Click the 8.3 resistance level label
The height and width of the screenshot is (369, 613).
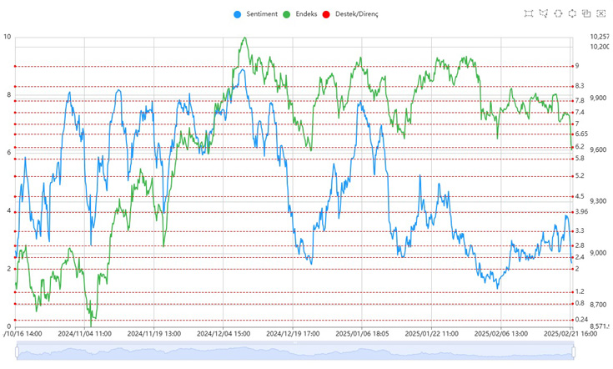[x=580, y=86]
